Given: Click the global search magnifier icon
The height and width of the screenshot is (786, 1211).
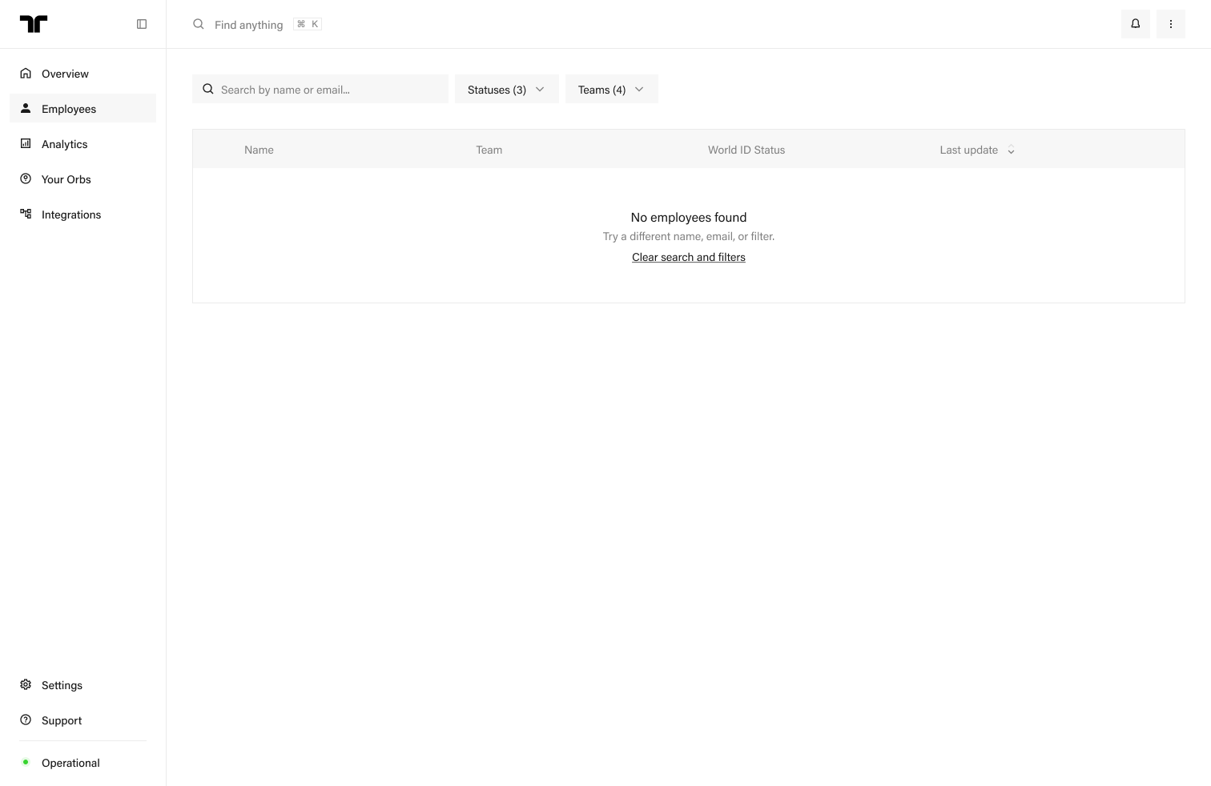Looking at the screenshot, I should (x=199, y=24).
